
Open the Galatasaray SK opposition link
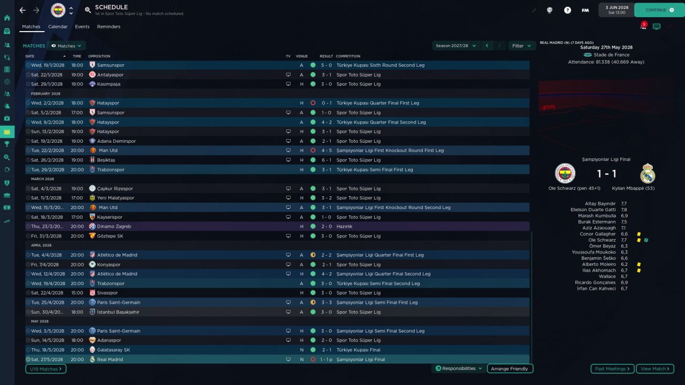tap(113, 350)
